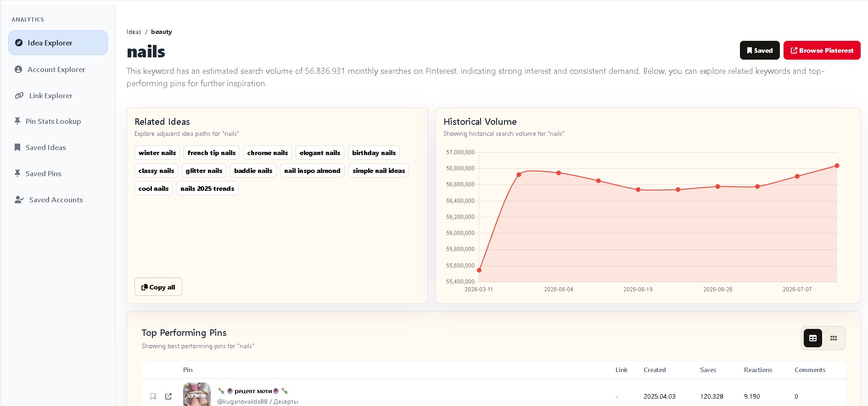Click the Account Explorer user icon
The image size is (868, 406).
18,69
